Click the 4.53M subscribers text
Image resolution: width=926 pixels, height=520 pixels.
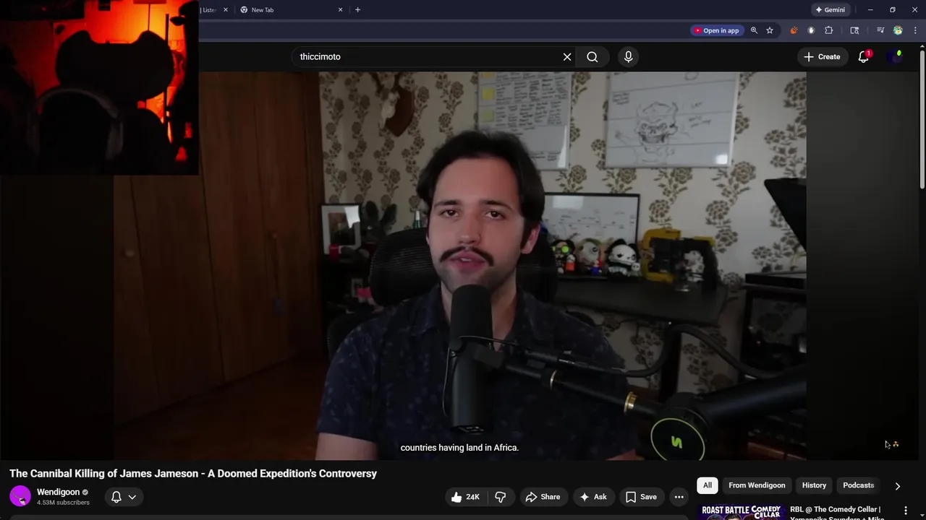[63, 503]
